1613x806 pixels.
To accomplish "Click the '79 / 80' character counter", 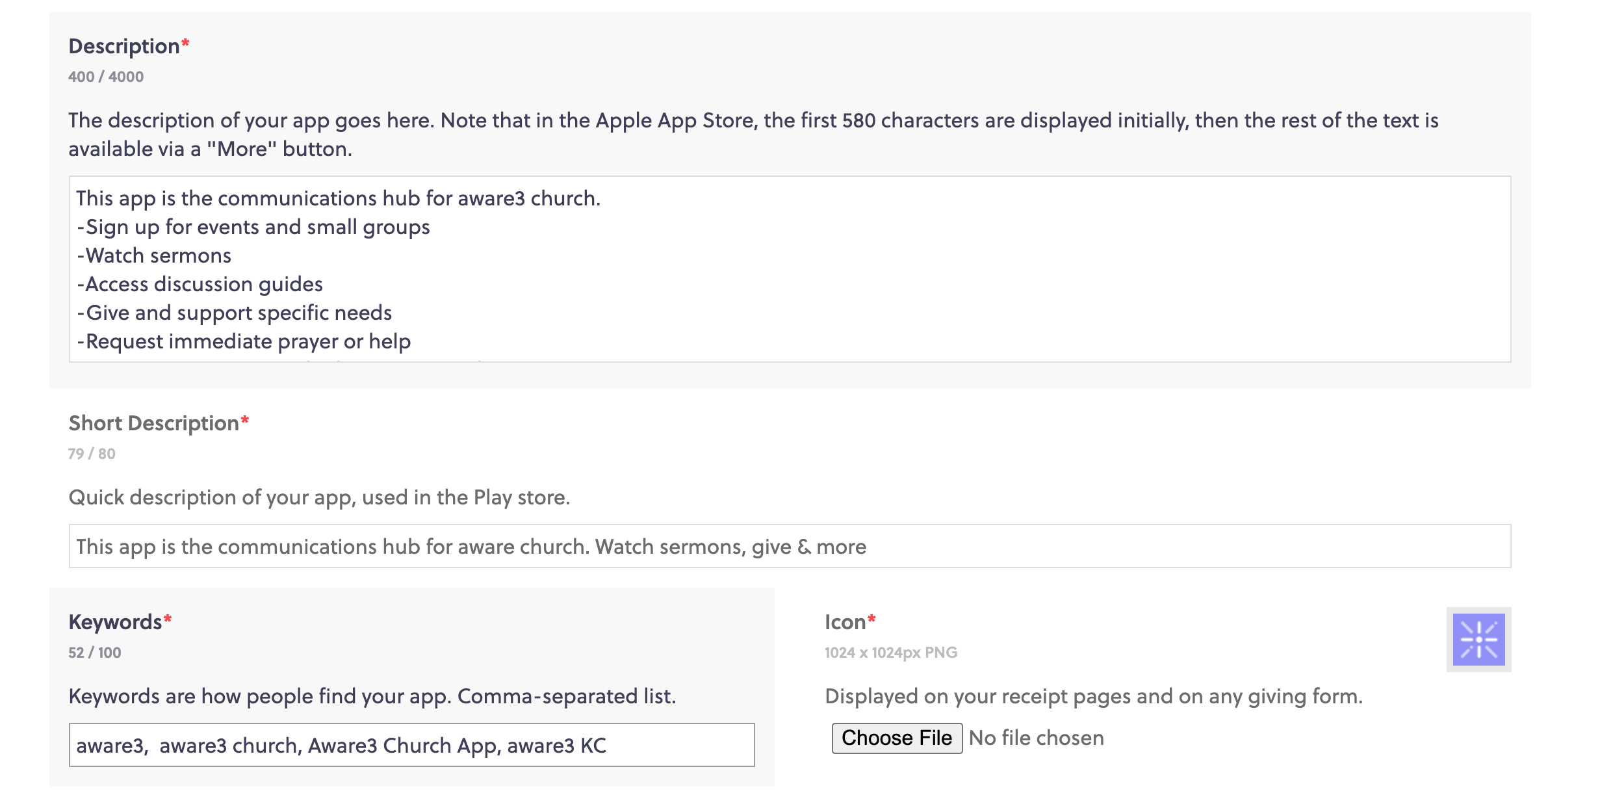I will coord(92,454).
